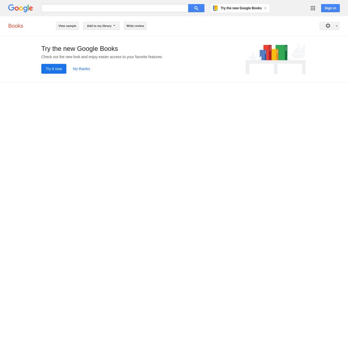Screen dimensions: 348x348
Task: Click Sign in at top right
Action: click(x=330, y=8)
